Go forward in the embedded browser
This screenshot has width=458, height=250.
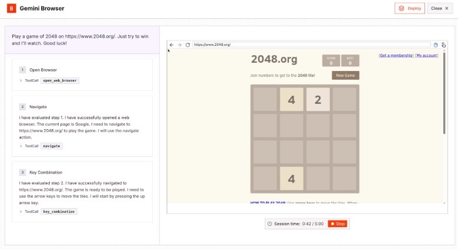pos(179,45)
